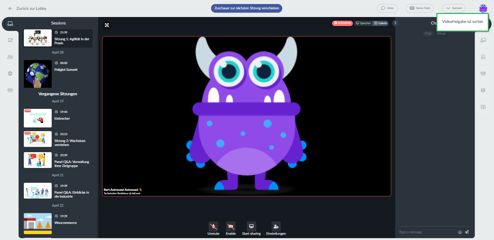Click the Sessions panel heading

[x=58, y=23]
